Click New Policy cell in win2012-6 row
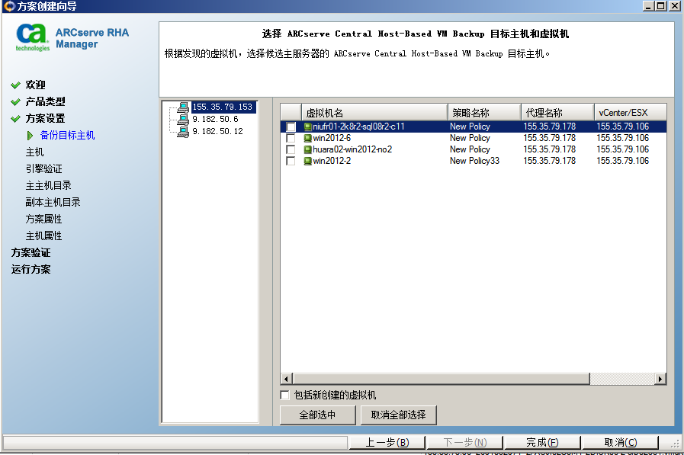This screenshot has width=684, height=455. [470, 138]
